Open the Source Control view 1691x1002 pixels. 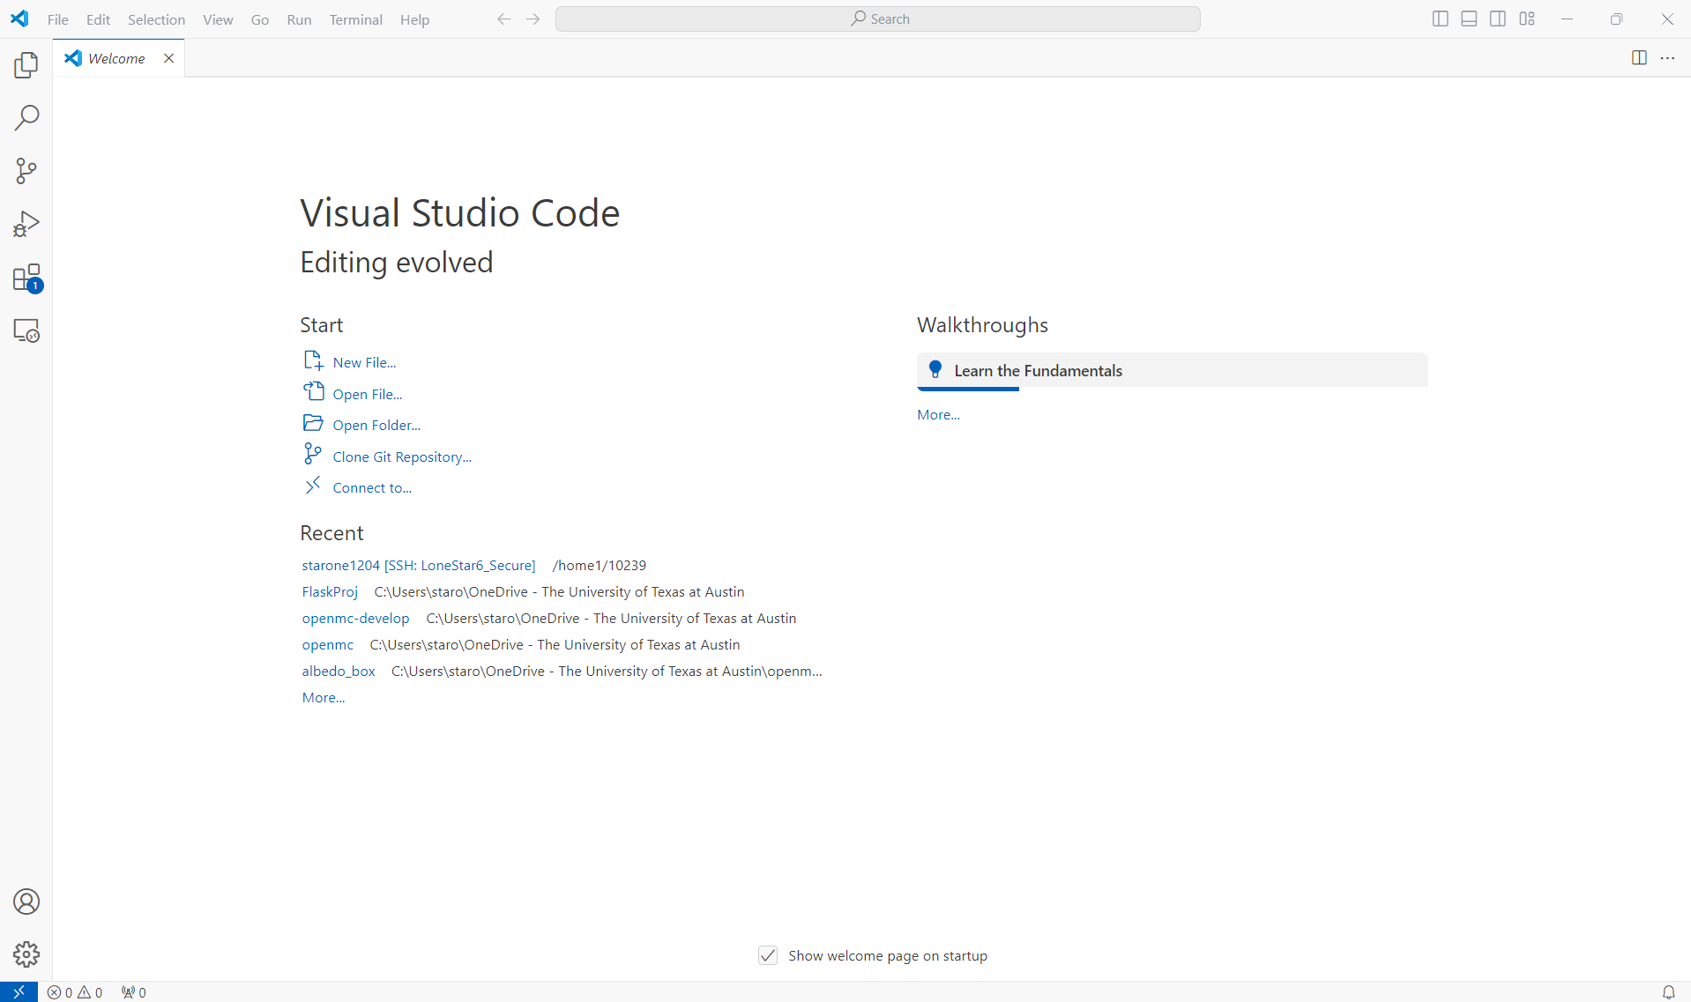tap(26, 171)
